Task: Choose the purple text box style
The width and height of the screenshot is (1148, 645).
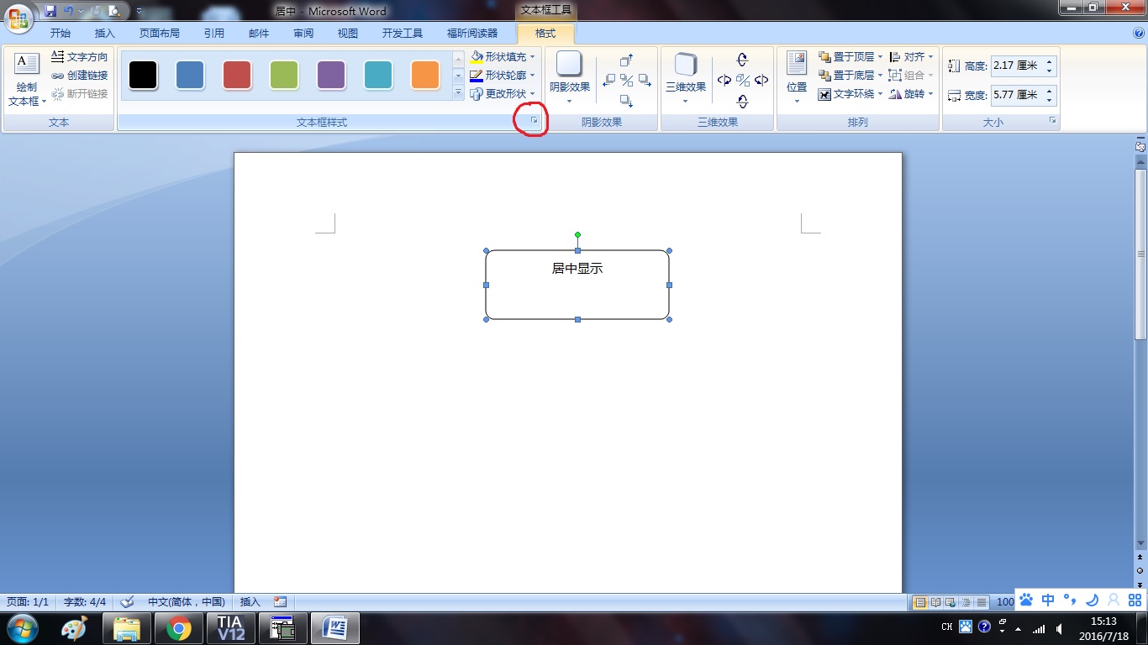Action: coord(331,75)
